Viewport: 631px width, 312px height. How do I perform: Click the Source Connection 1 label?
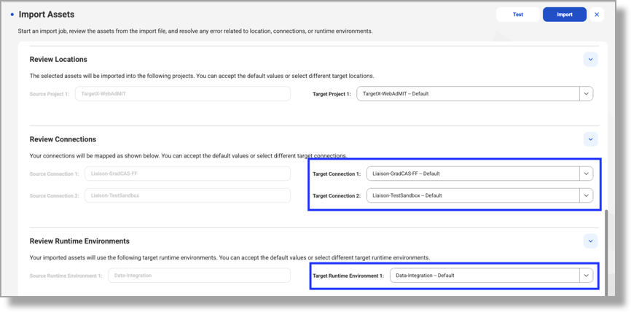point(55,174)
